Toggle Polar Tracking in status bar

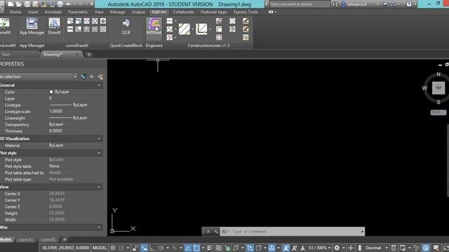pos(161,248)
